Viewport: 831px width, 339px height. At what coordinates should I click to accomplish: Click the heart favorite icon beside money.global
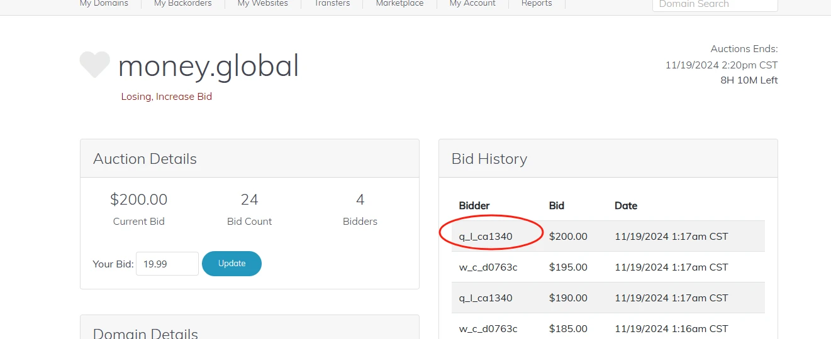click(94, 65)
